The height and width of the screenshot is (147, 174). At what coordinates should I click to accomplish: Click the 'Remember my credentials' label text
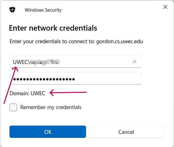coord(51,107)
